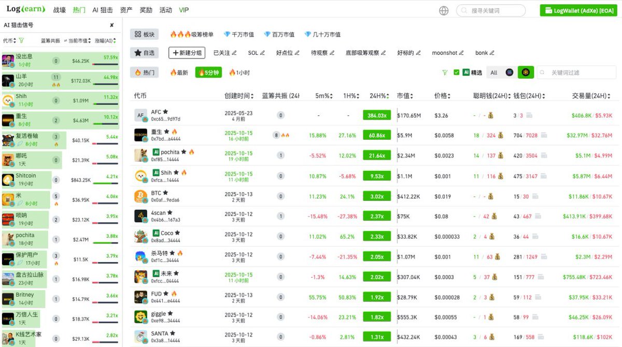Open the 吸筹榜单 category

192,34
